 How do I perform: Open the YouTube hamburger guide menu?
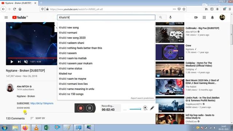[x=6, y=17]
